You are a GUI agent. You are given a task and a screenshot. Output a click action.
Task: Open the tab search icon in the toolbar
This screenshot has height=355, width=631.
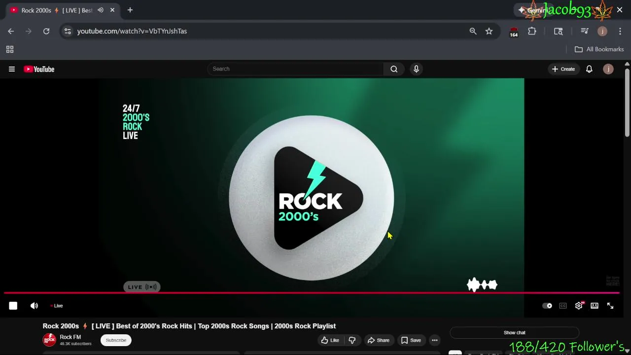(x=558, y=31)
